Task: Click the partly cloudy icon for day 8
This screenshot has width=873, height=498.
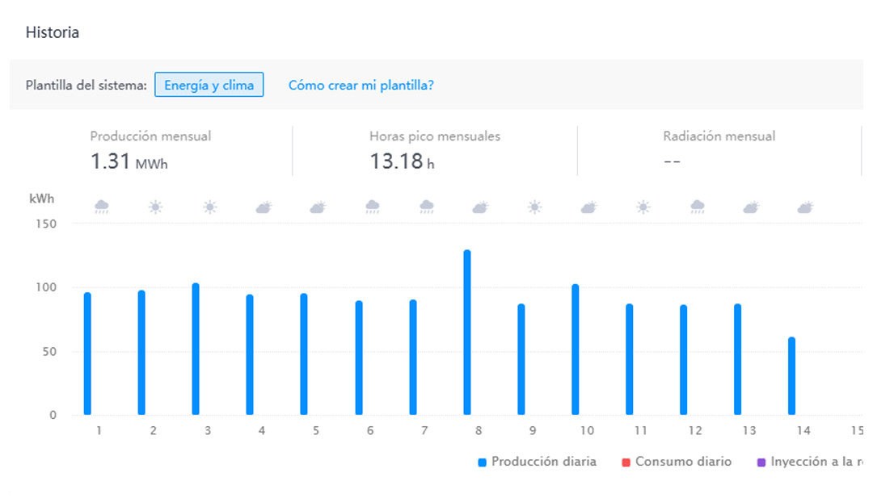Action: tap(480, 207)
